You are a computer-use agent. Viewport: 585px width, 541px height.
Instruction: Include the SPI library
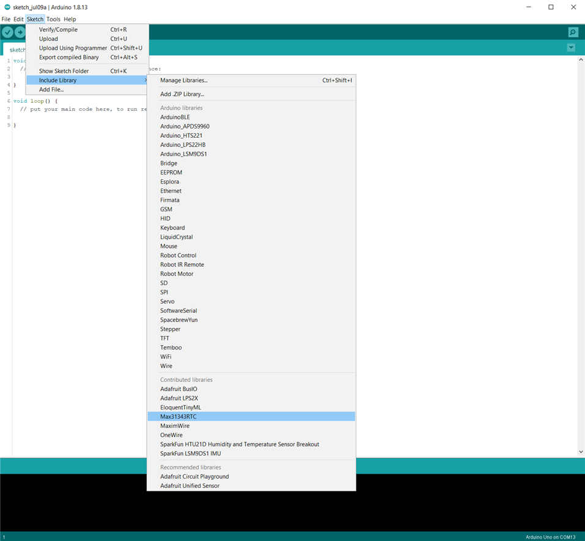(x=251, y=292)
